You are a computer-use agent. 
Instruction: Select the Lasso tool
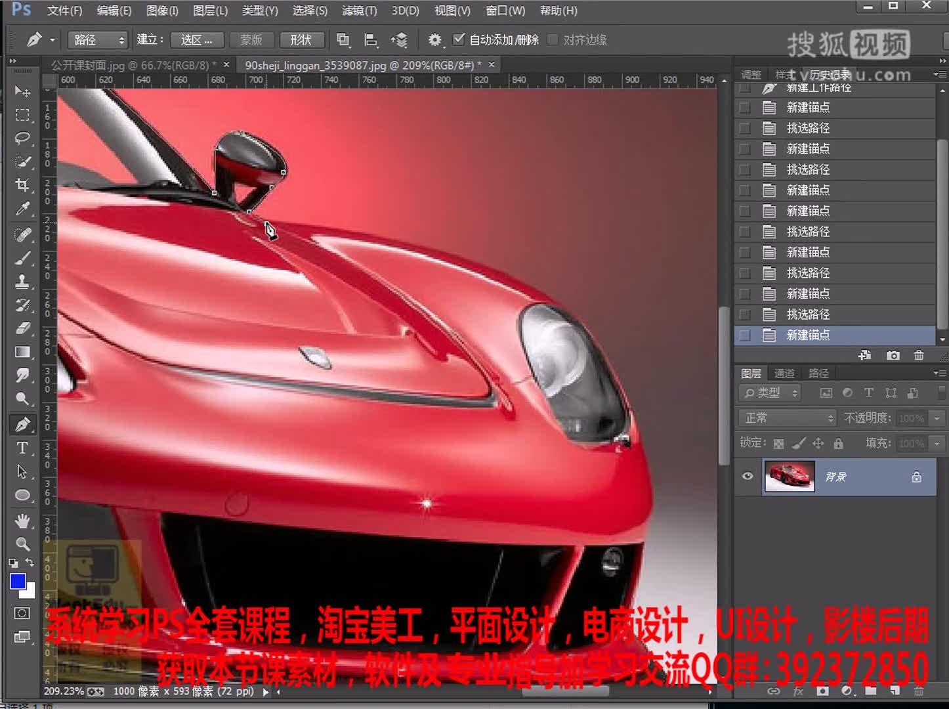point(22,138)
